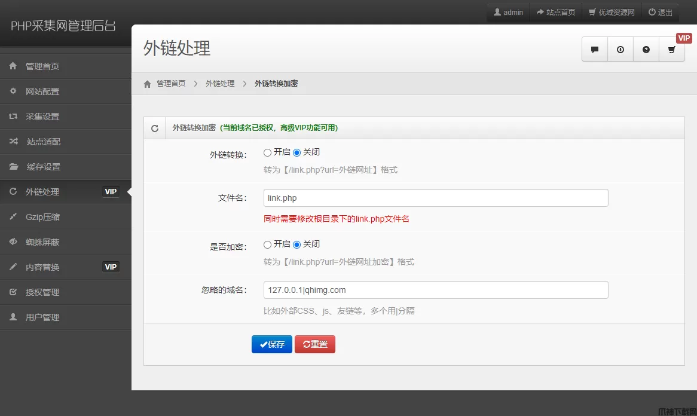Open the question mark help icon
This screenshot has height=416, width=697.
646,50
